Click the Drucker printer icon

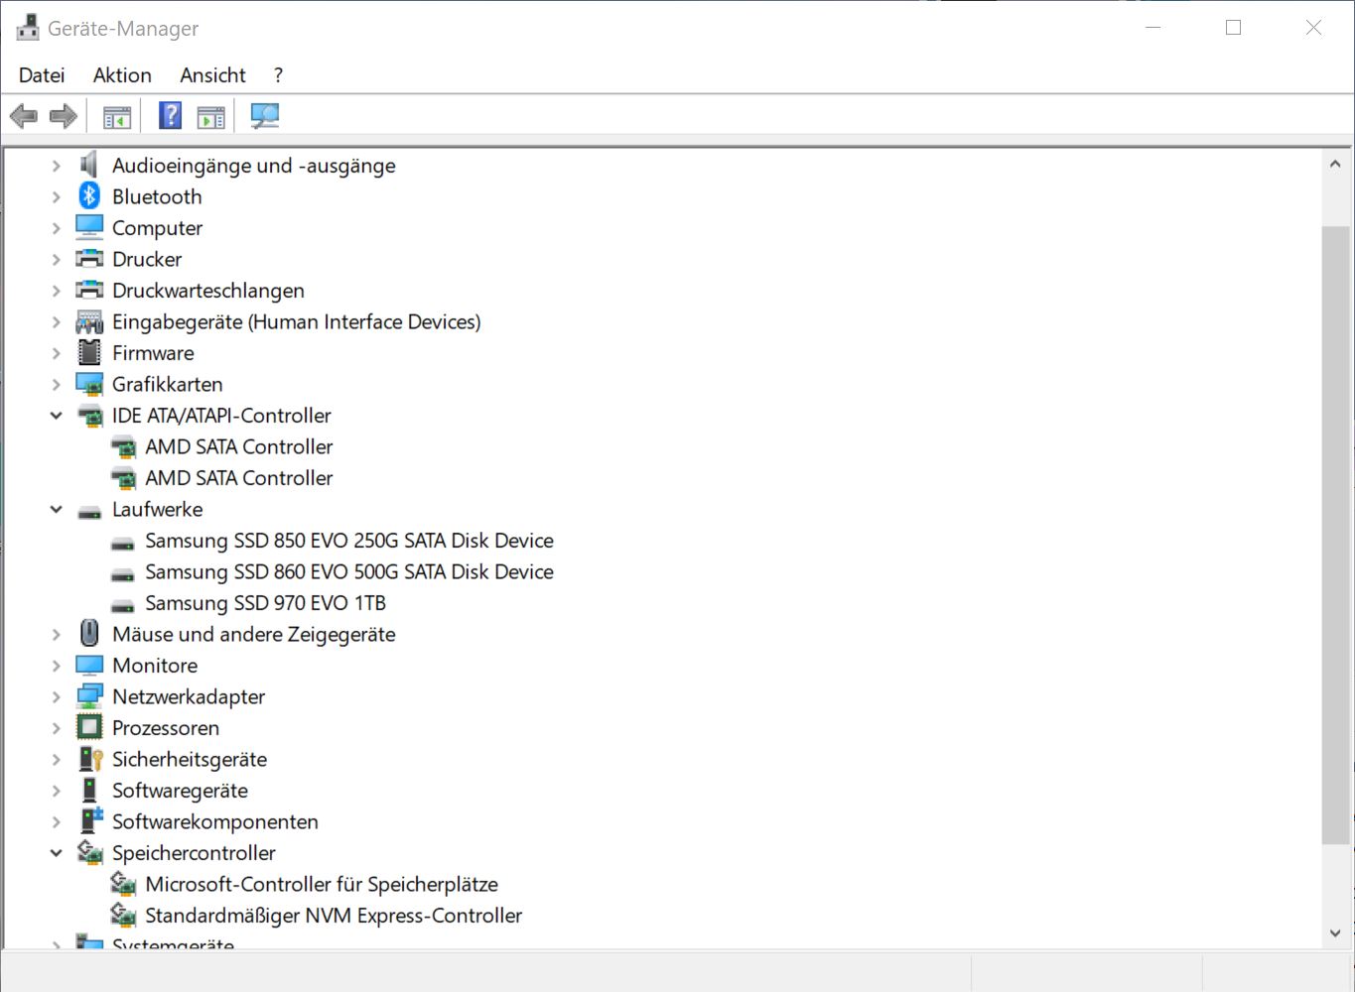tap(89, 259)
